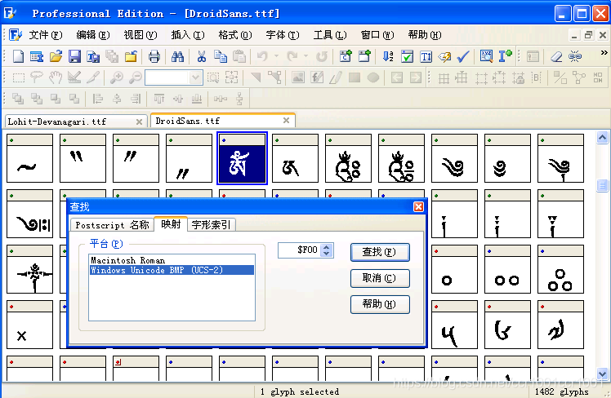611x398 pixels.
Task: Click the Close Font folder icon
Action: coord(131,56)
